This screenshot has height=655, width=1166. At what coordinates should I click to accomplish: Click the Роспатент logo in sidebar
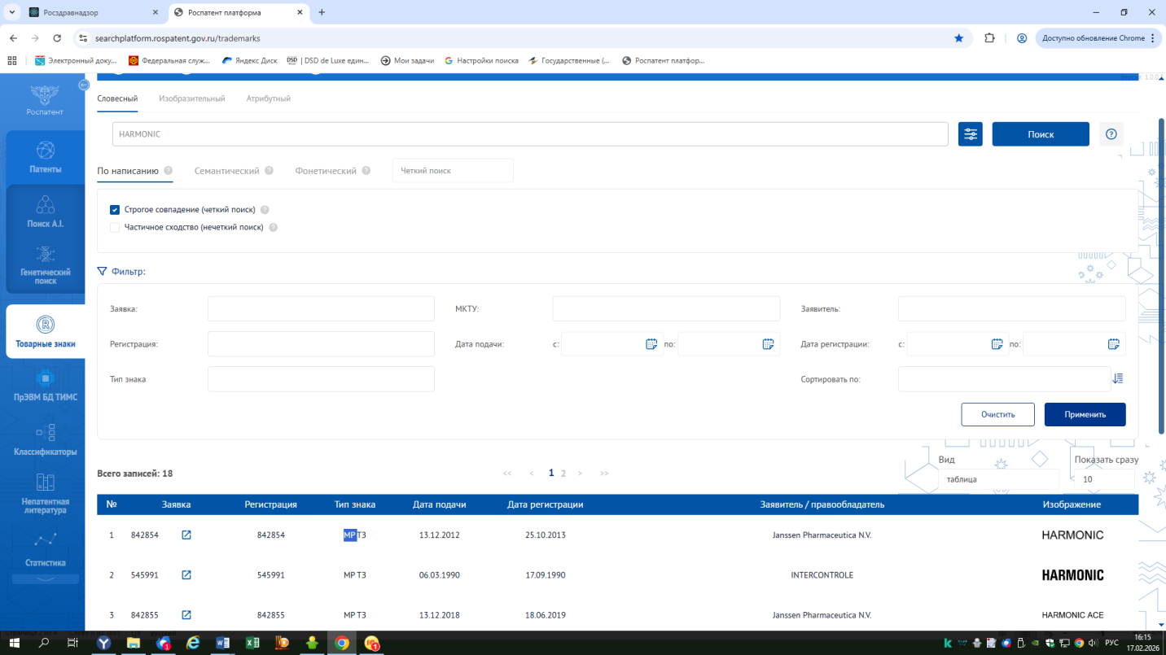tap(45, 101)
